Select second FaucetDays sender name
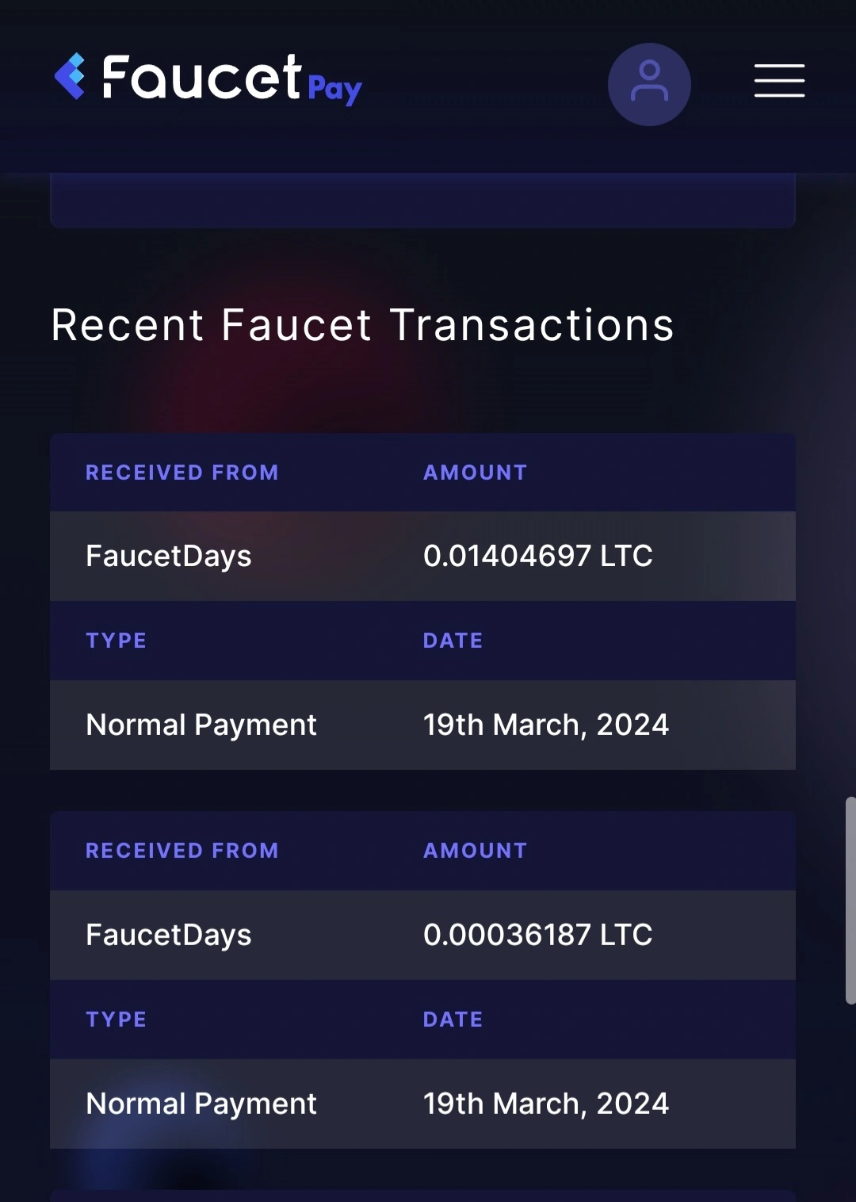Screen dimensions: 856x1202 [168, 936]
